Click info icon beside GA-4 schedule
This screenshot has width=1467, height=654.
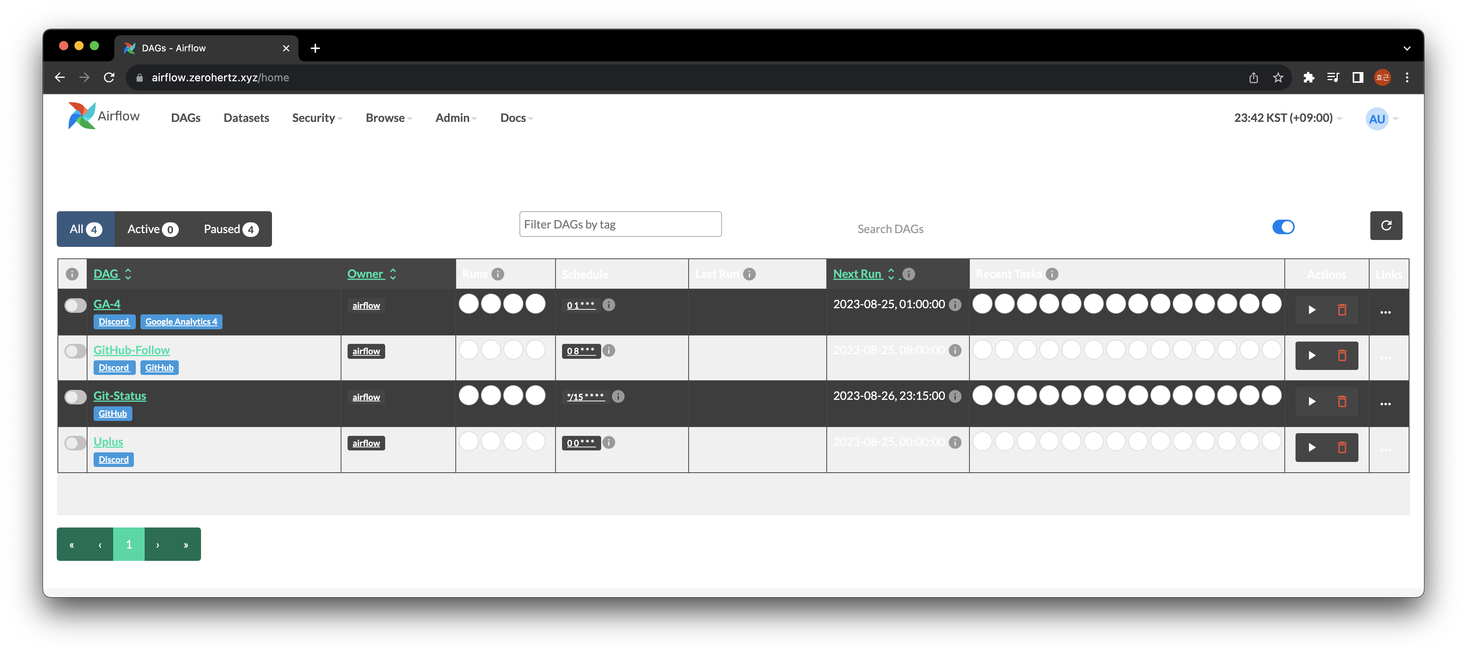click(609, 305)
